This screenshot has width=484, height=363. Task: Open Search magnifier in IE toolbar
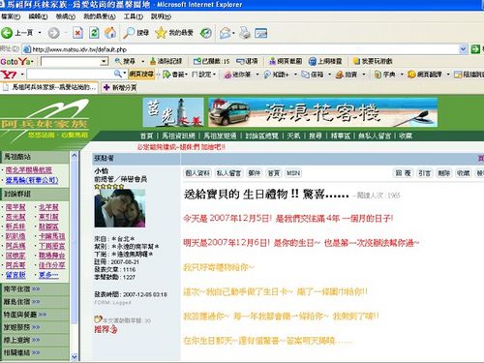(129, 33)
